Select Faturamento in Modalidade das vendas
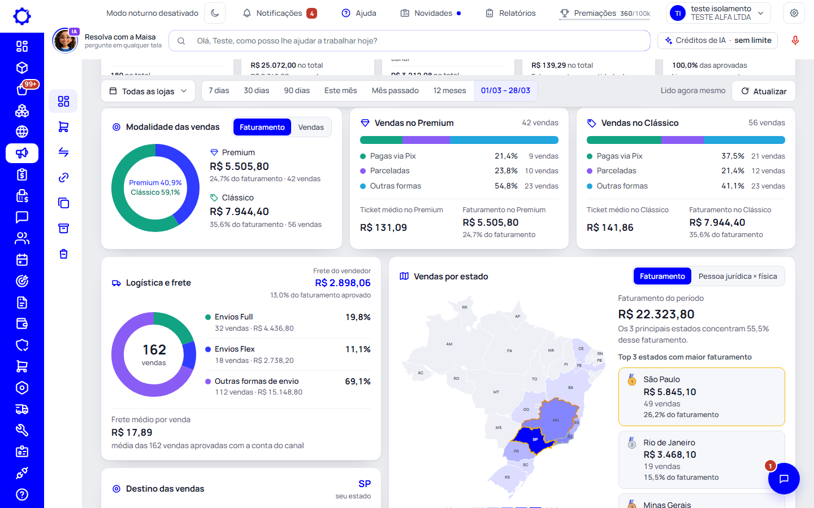Image resolution: width=814 pixels, height=508 pixels. 262,127
